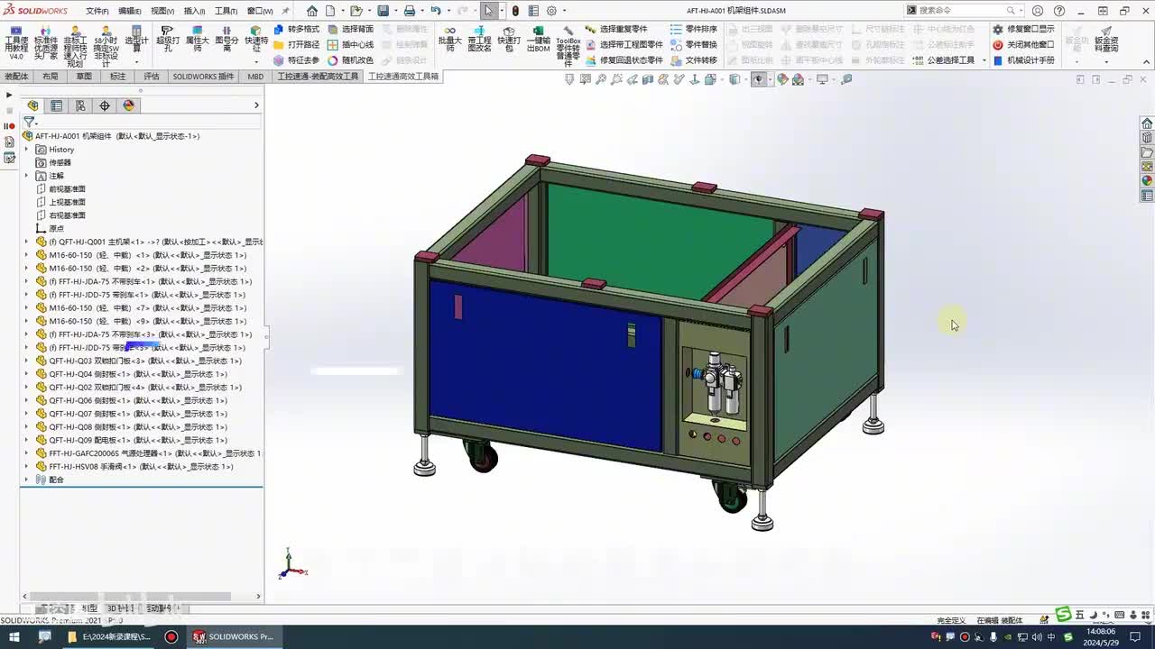The height and width of the screenshot is (649, 1155).
Task: Click the 图号分离 tool
Action: tap(226, 40)
